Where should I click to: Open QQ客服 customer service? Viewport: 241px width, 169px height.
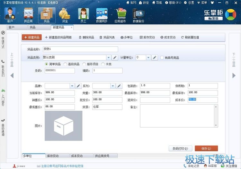pos(210,166)
